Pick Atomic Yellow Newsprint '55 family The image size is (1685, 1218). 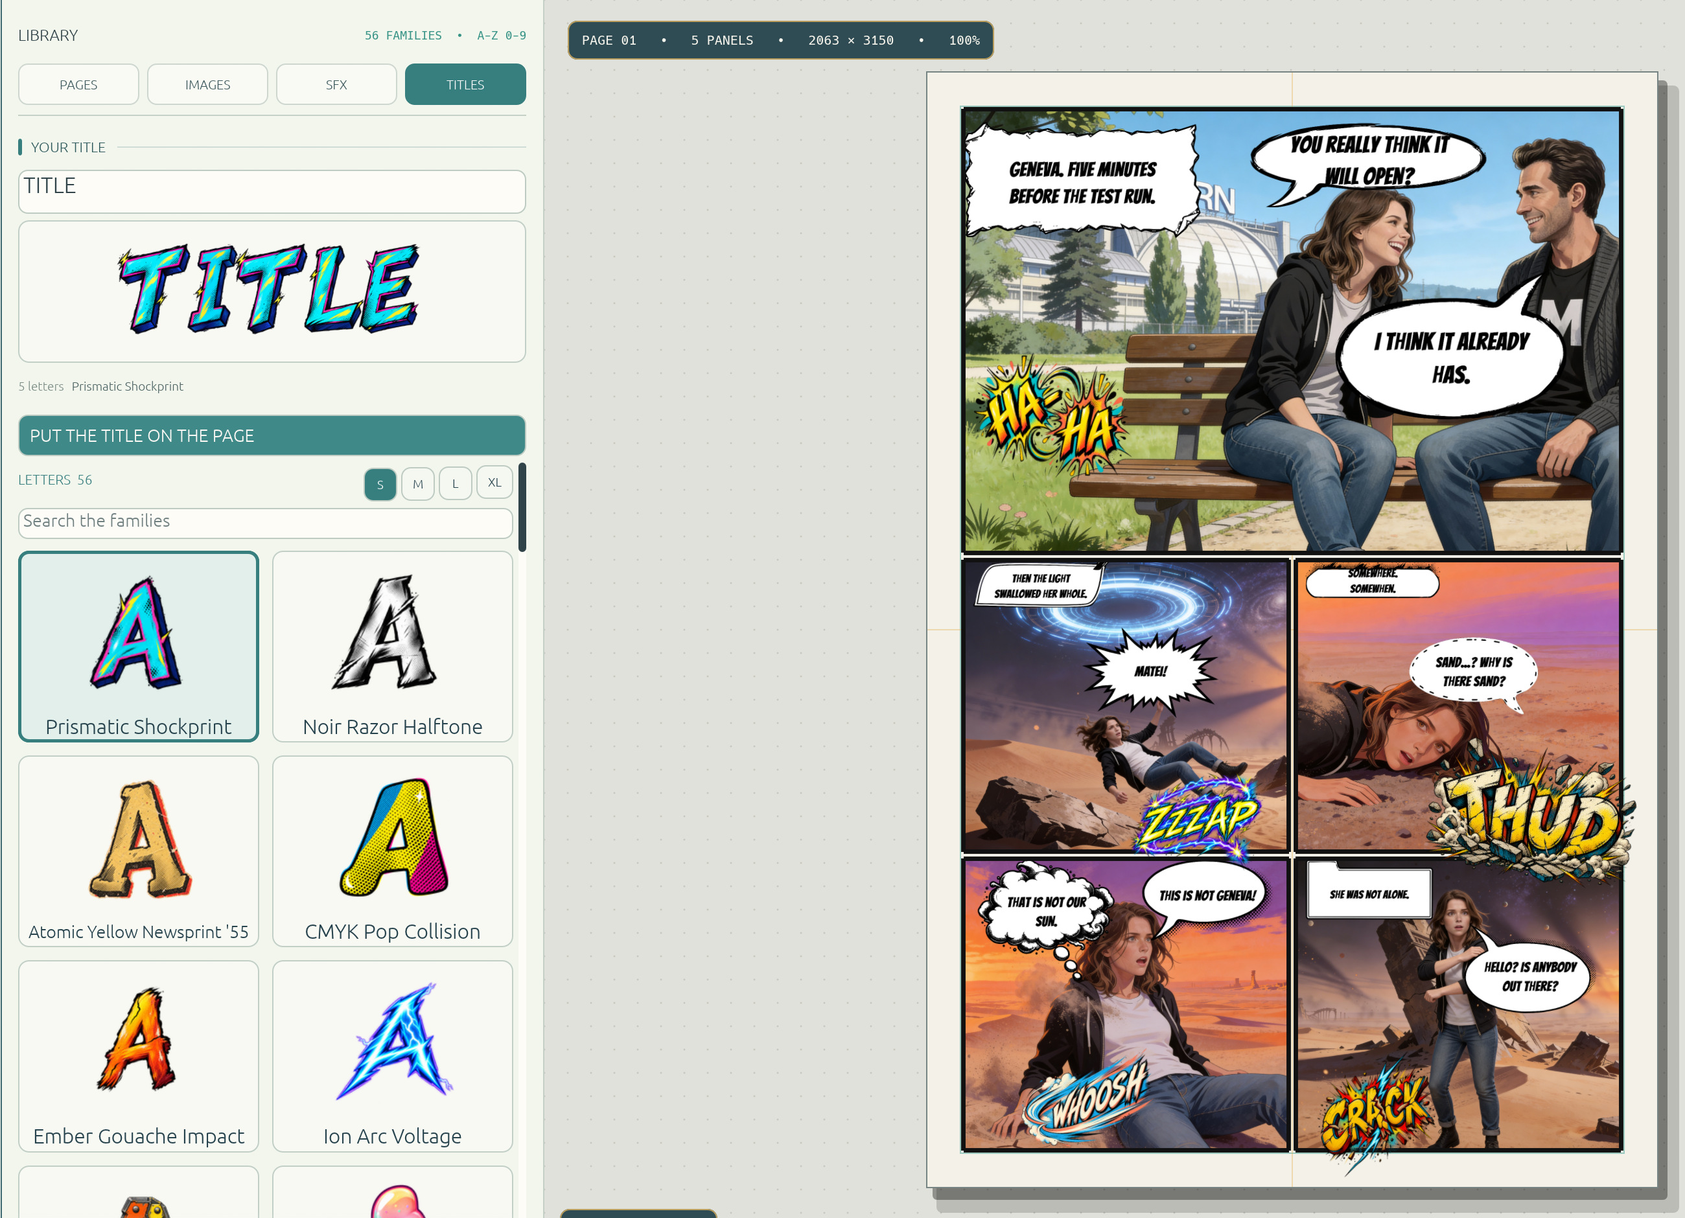pos(139,851)
